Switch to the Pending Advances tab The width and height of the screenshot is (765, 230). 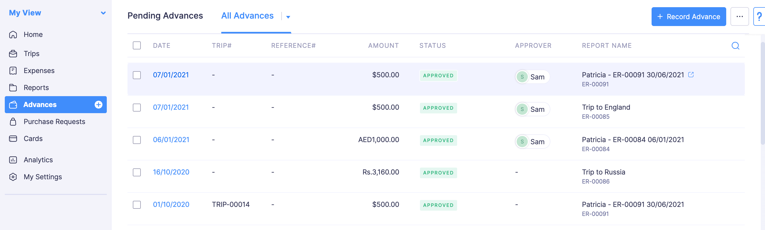click(x=165, y=16)
